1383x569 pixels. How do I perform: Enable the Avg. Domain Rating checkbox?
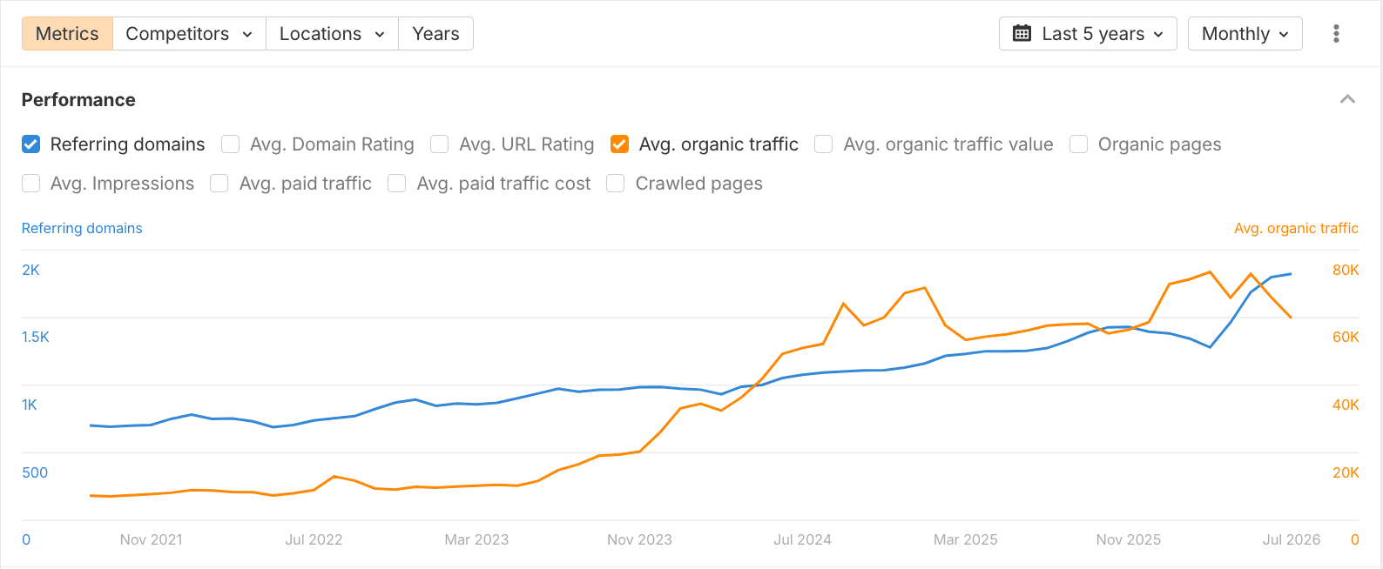tap(231, 144)
